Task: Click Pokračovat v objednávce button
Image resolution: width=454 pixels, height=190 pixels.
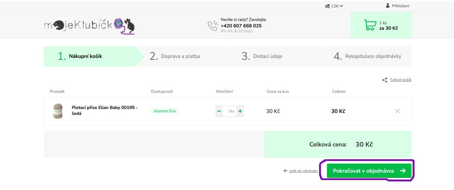Action: (x=369, y=171)
